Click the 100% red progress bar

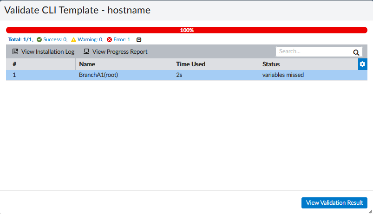187,30
